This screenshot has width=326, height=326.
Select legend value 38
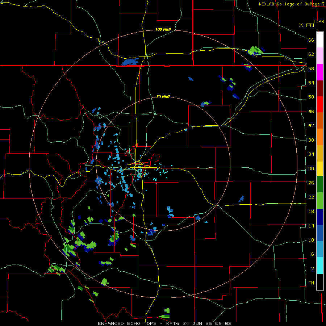(311, 140)
